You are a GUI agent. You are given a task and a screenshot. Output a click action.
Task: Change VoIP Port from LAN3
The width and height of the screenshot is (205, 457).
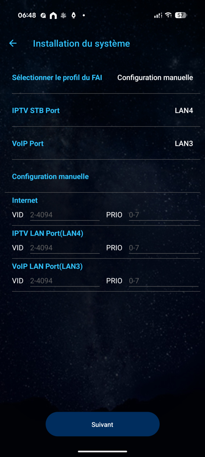coord(184,144)
